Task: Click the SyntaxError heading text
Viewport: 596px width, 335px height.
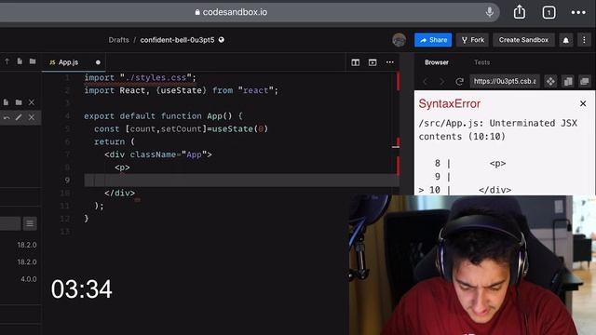Action: tap(449, 103)
